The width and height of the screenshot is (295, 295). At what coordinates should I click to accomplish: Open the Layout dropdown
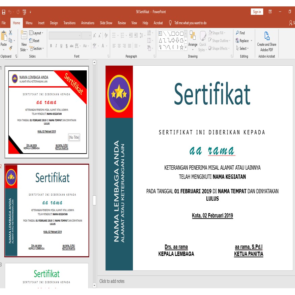coord(36,33)
